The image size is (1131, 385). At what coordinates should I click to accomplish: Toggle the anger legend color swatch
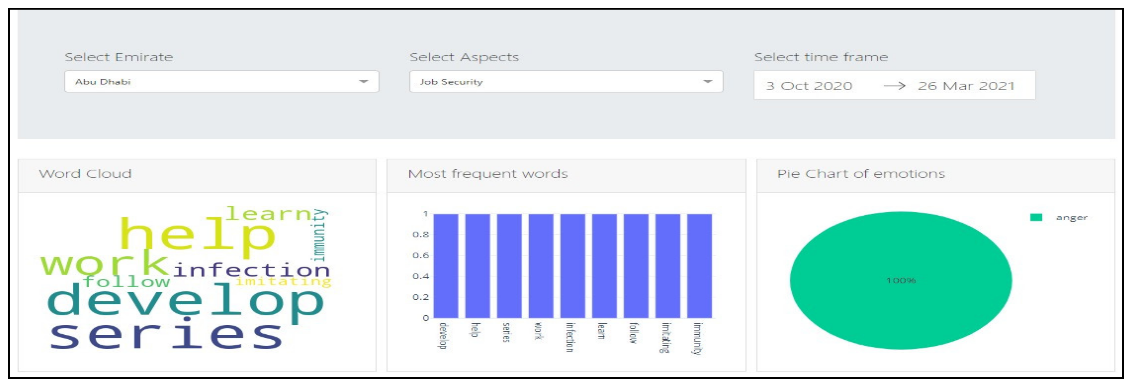click(1036, 217)
